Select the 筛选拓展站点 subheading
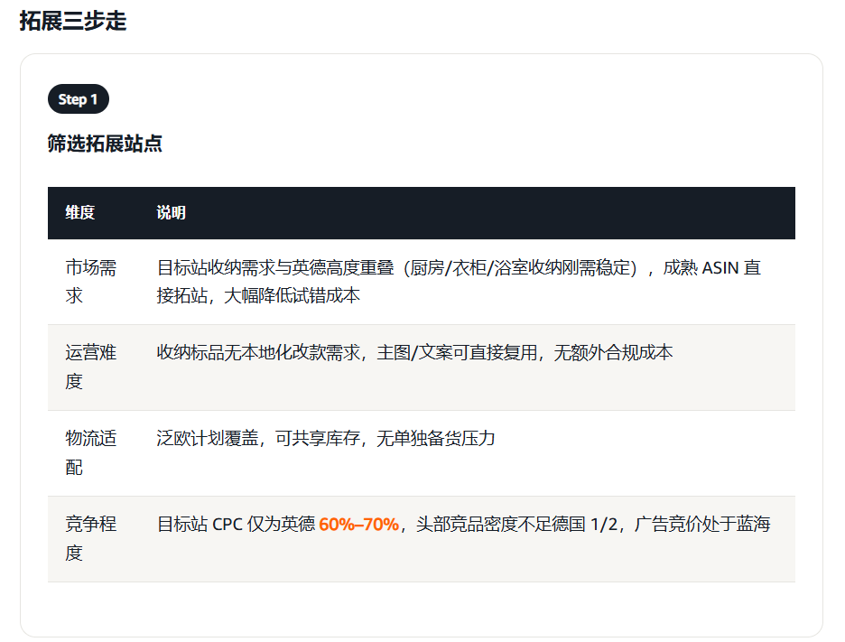845x642 pixels. 105,144
